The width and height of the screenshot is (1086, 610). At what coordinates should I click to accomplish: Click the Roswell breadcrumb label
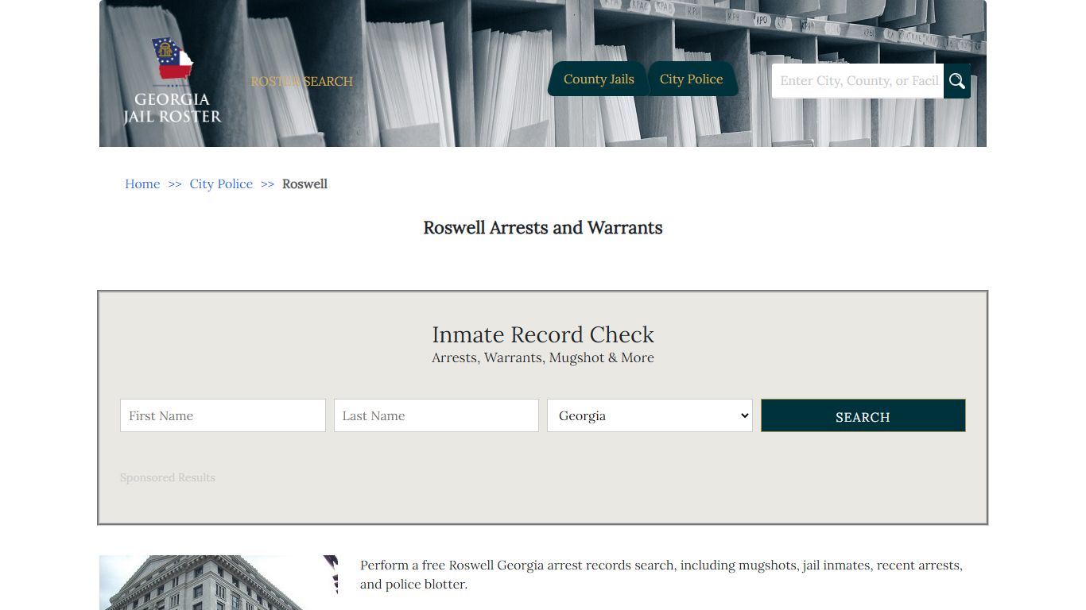tap(304, 183)
